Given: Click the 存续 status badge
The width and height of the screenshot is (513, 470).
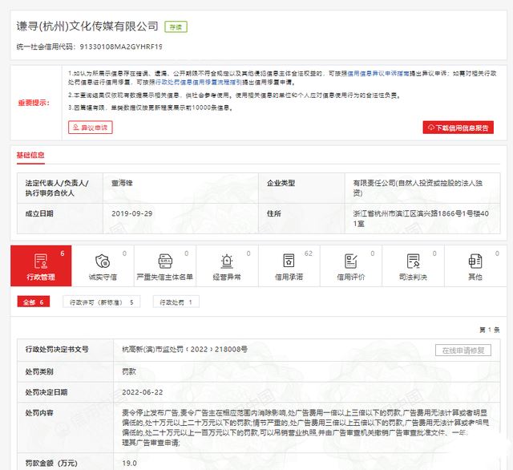Looking at the screenshot, I should click(x=176, y=27).
